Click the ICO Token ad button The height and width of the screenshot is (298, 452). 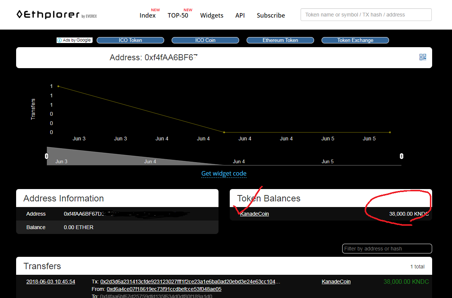(x=130, y=40)
